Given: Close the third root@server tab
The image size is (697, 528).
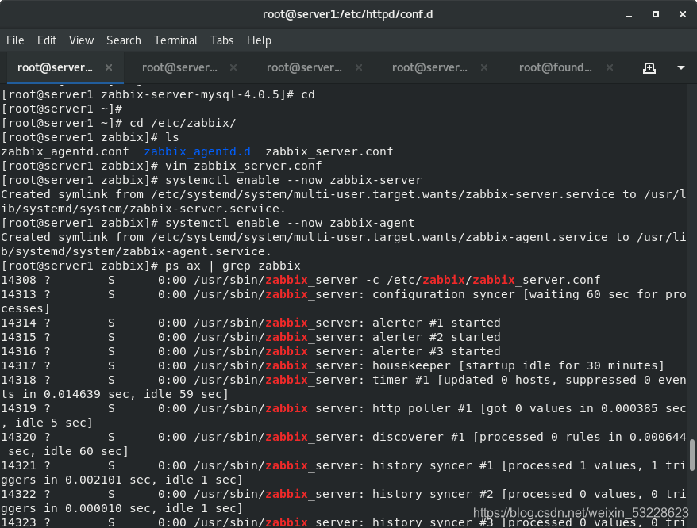Looking at the screenshot, I should (359, 67).
